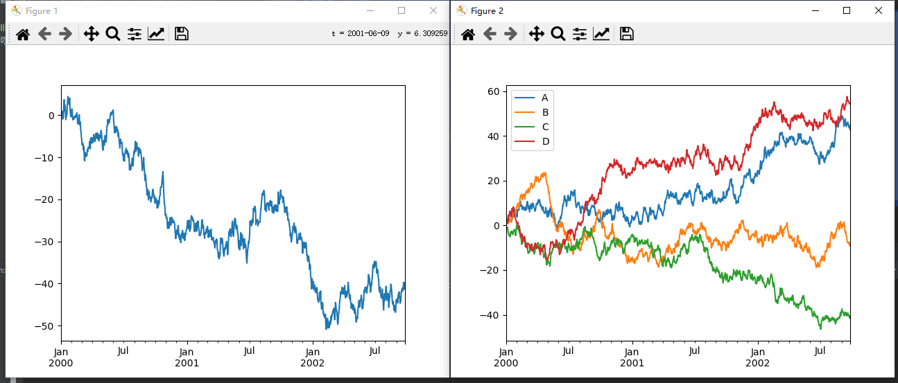
Task: Maximize the Figure 2 window
Action: tap(847, 10)
